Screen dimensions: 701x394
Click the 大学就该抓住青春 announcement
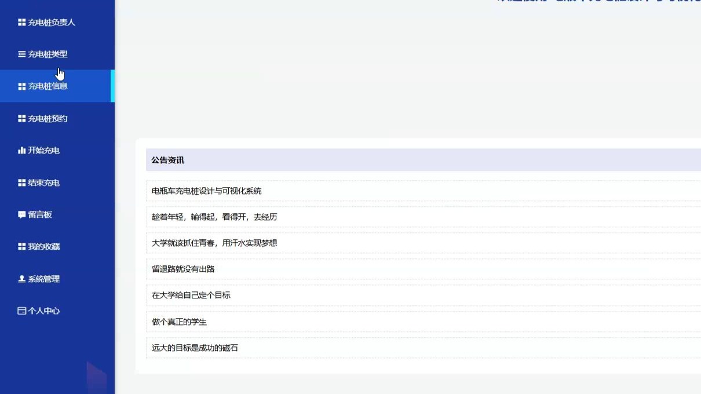point(214,243)
